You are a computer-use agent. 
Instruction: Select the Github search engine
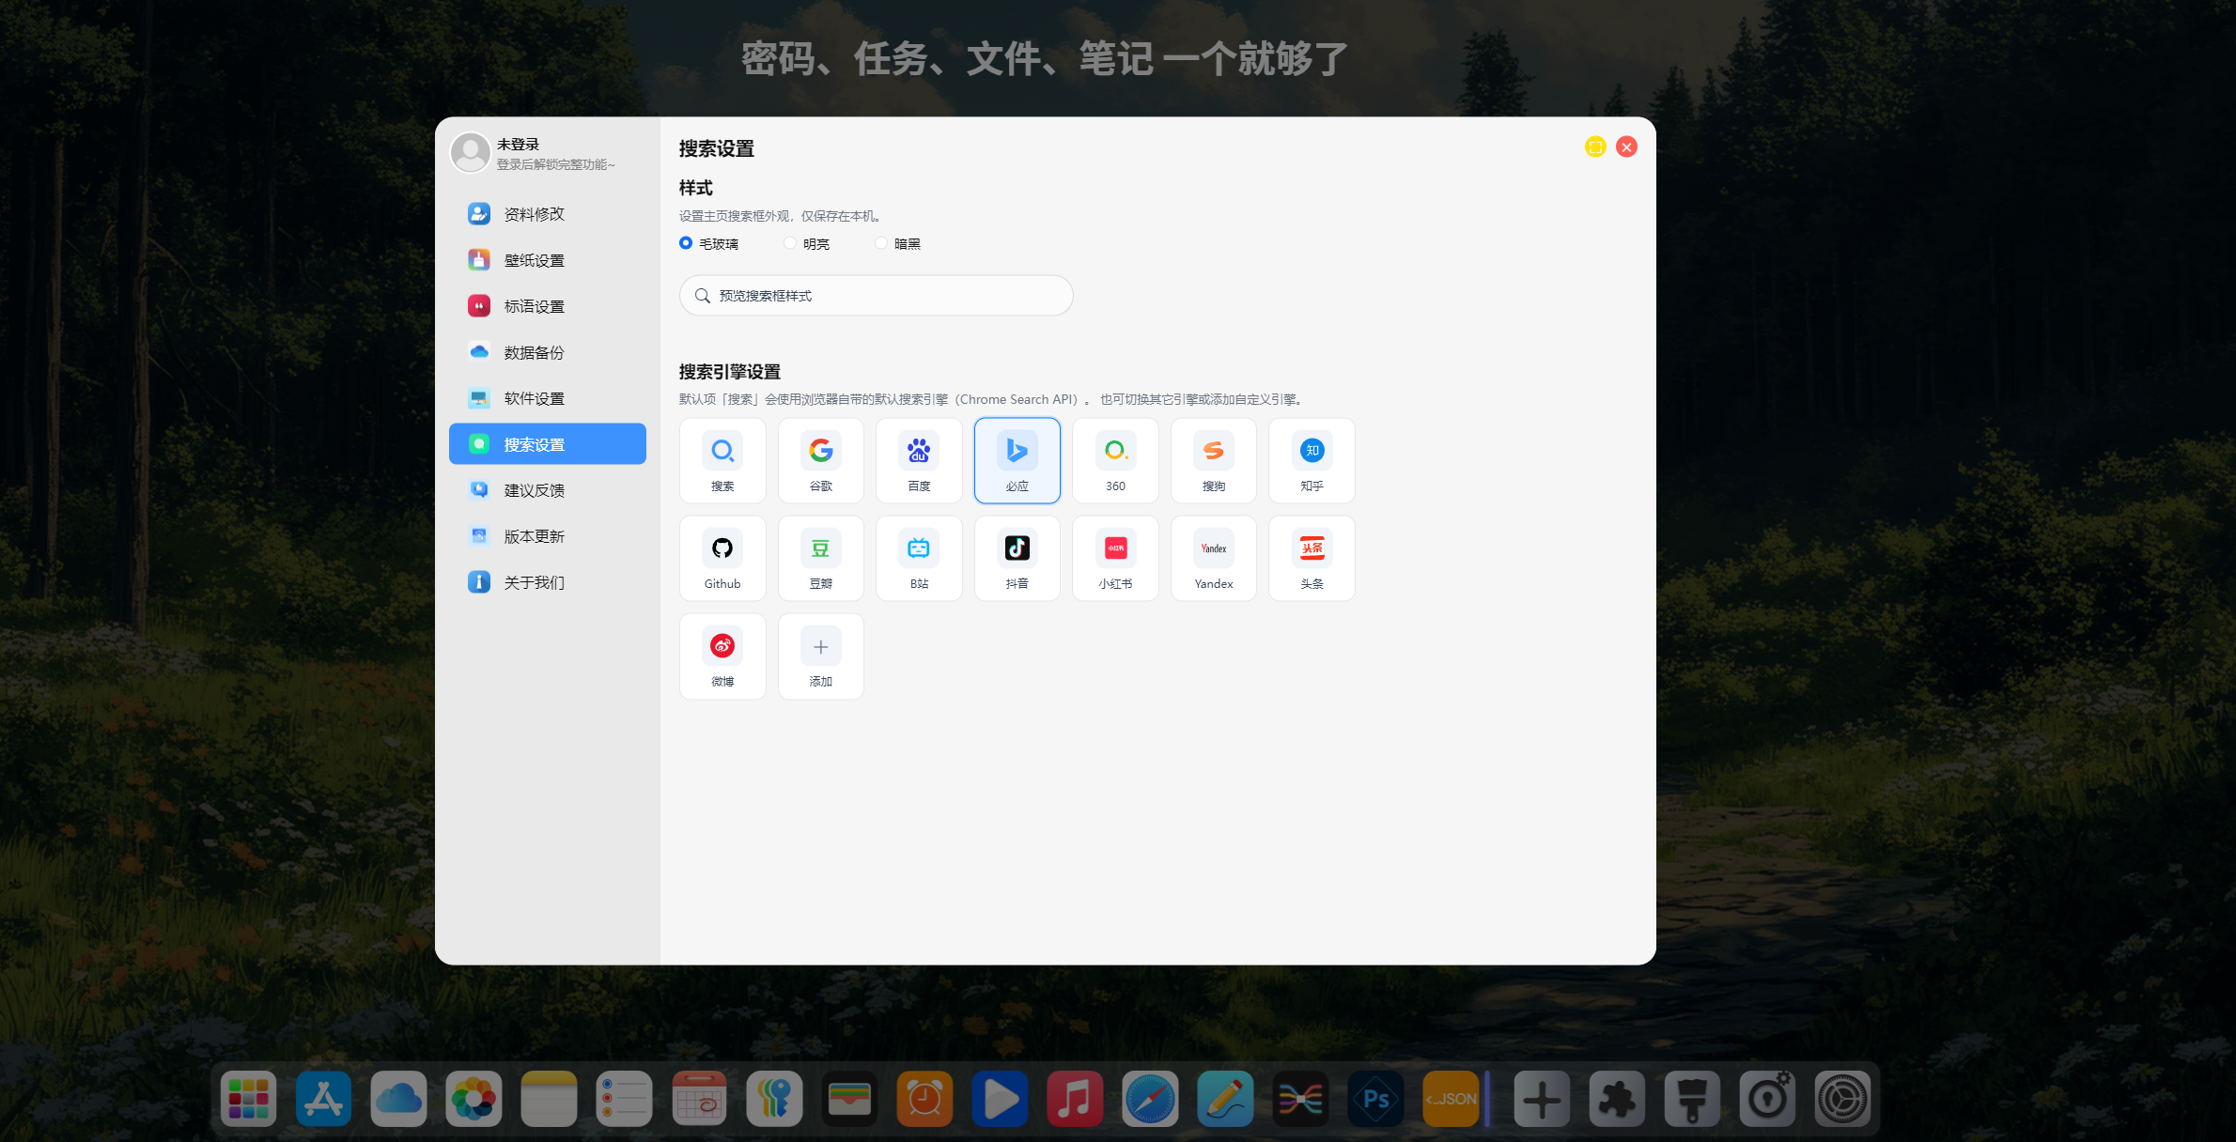click(722, 558)
